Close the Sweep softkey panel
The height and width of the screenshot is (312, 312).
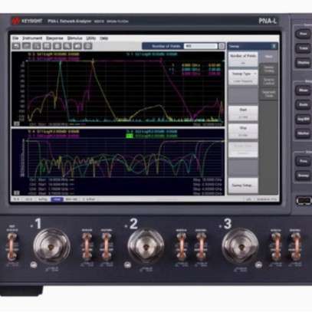pyautogui.click(x=274, y=46)
